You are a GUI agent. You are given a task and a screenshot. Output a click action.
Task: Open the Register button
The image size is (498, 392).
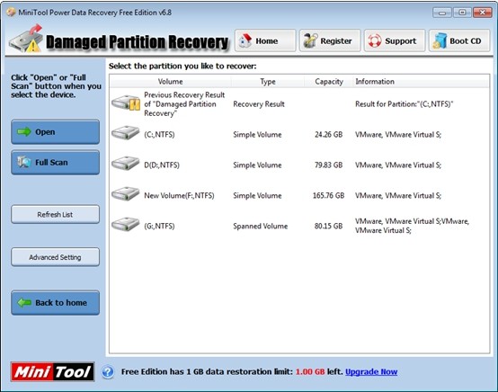point(330,40)
